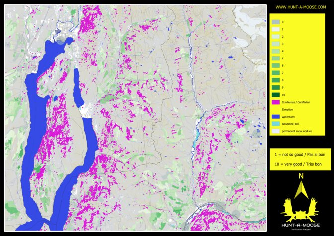Click the permanent snow and ice swatch
The image size is (334, 236).
click(276, 131)
